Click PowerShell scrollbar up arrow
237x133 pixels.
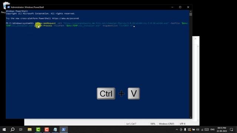[x=191, y=11]
